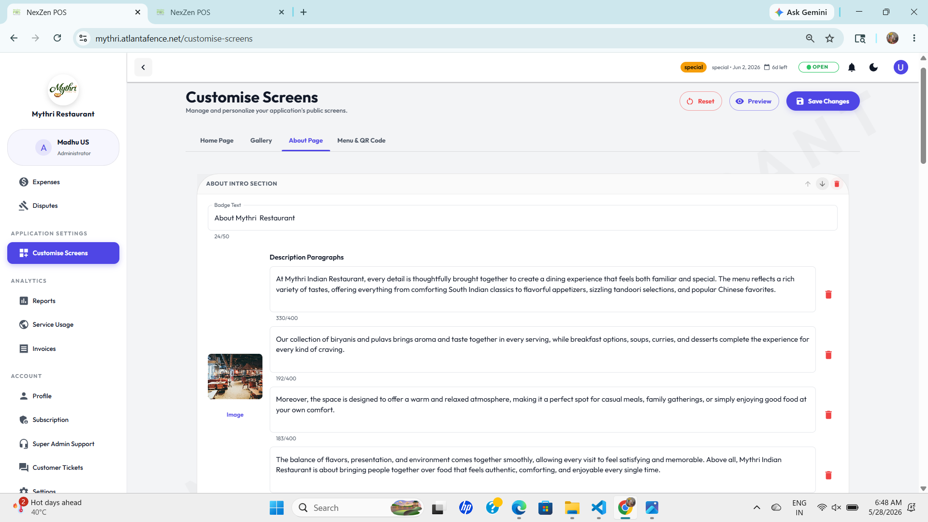Open Customer Tickets in sidebar
Screen dimensions: 928x522
click(63, 468)
